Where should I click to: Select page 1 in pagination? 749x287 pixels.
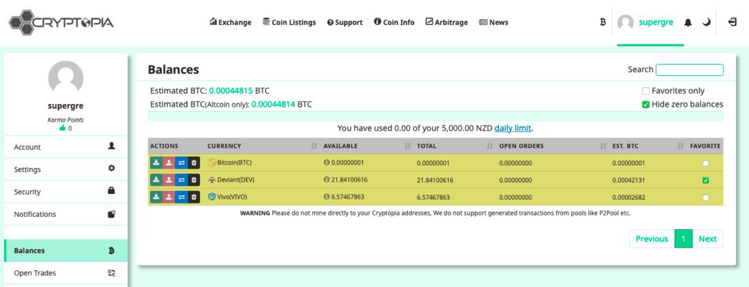coord(684,239)
